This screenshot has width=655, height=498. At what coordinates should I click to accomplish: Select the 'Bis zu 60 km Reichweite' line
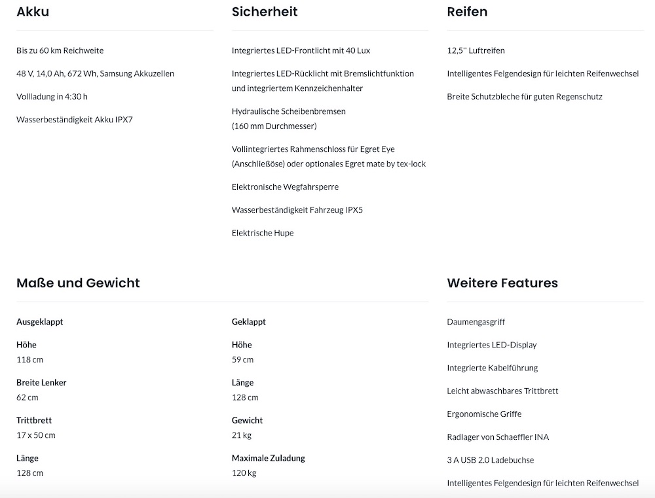[x=60, y=50]
